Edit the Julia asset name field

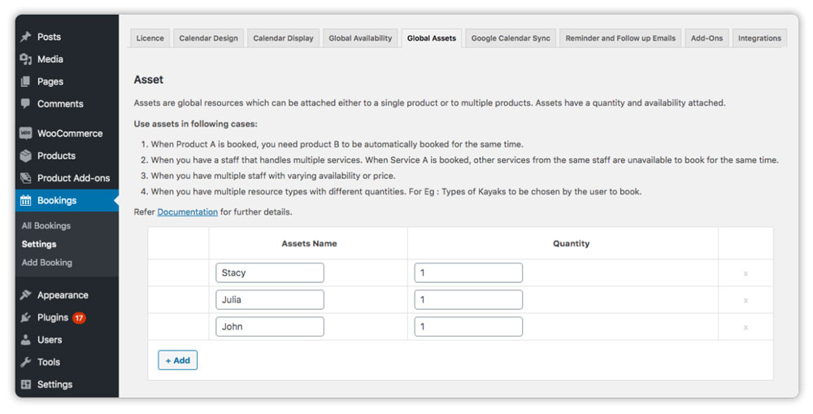(x=270, y=300)
